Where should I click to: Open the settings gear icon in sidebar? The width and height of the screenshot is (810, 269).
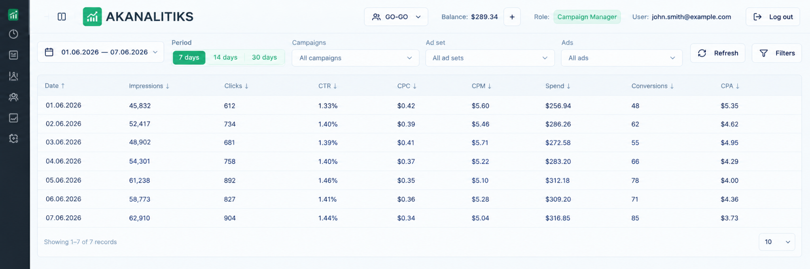pyautogui.click(x=13, y=138)
